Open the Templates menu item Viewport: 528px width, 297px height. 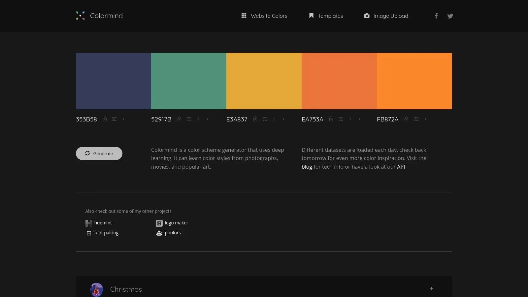[x=330, y=16]
